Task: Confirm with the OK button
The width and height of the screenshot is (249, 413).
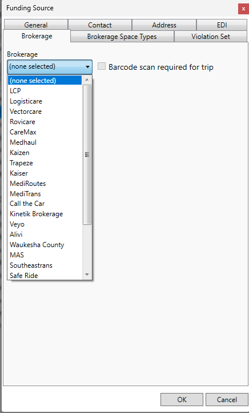Action: click(182, 400)
